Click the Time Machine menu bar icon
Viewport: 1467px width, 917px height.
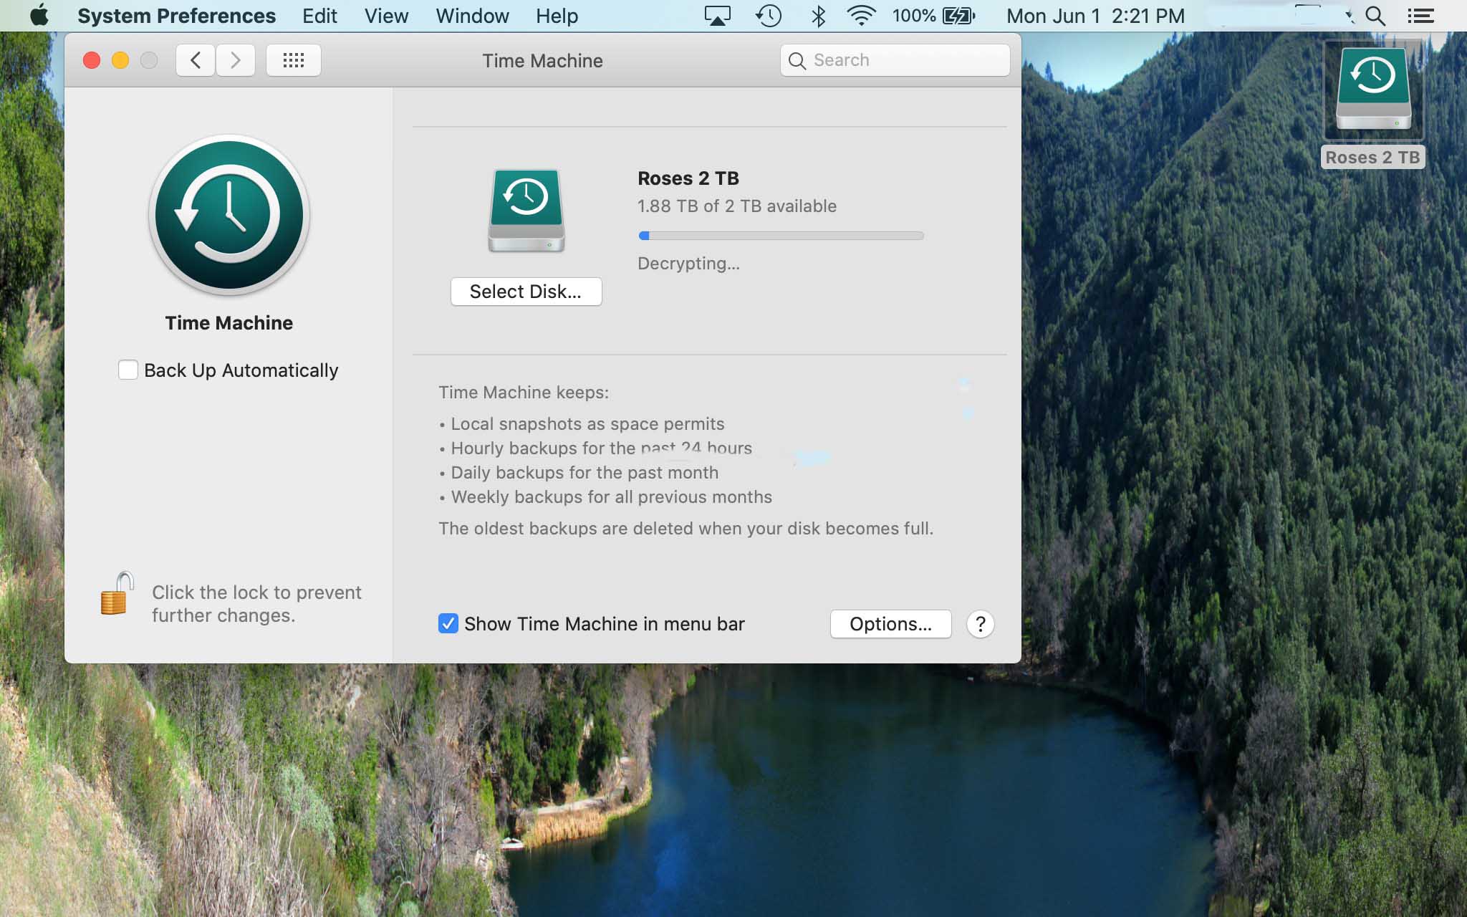(x=768, y=16)
